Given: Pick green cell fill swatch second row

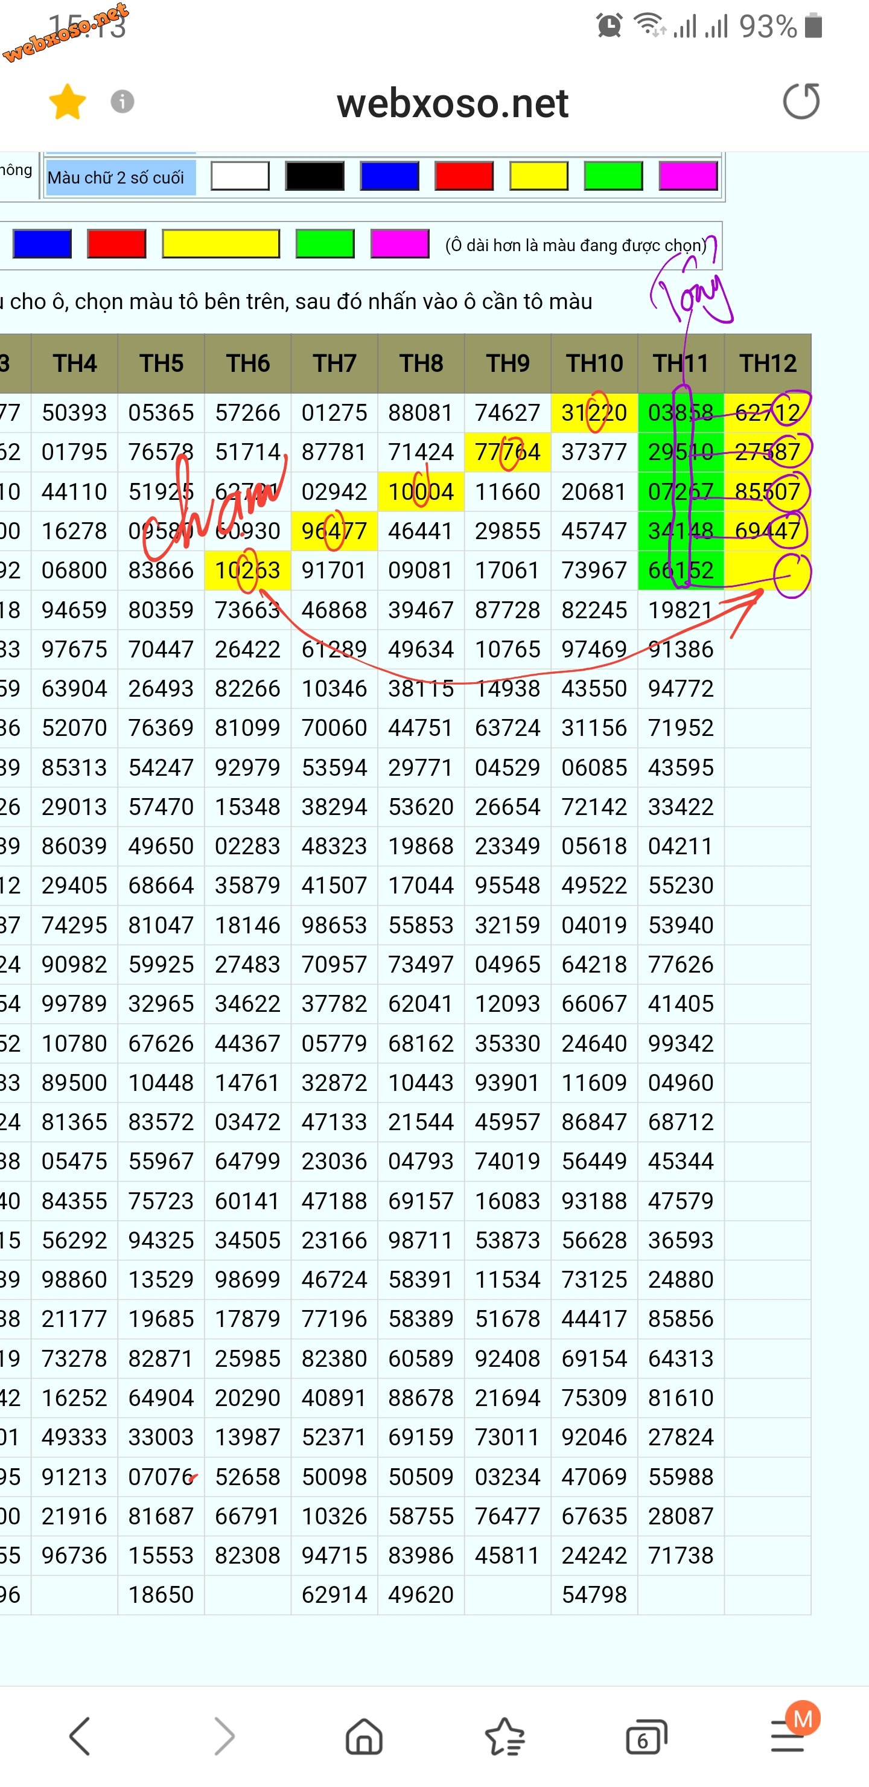Looking at the screenshot, I should pos(325,243).
